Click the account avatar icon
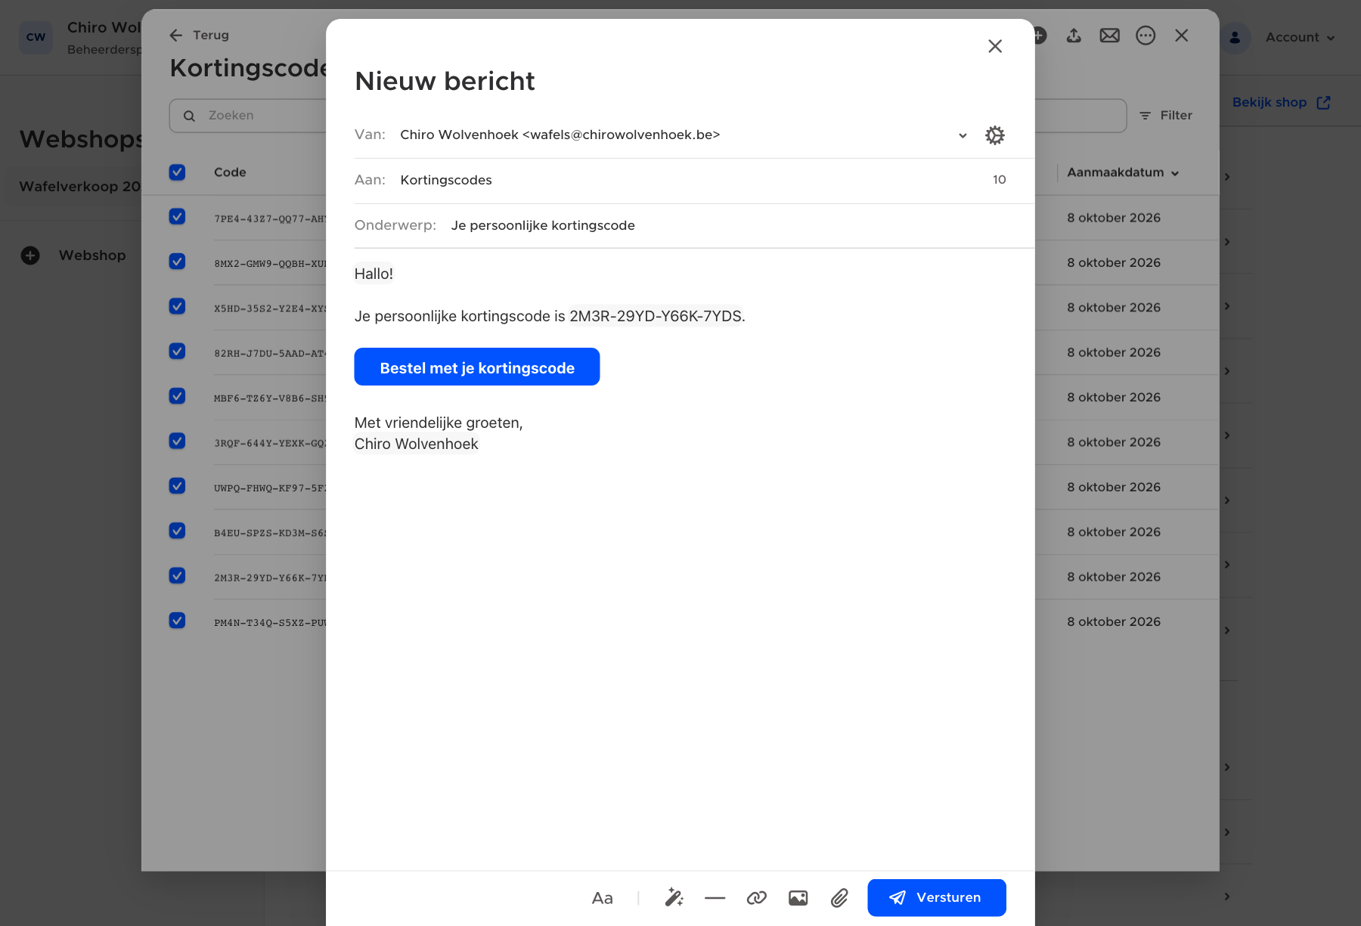1361x926 pixels. (1235, 37)
